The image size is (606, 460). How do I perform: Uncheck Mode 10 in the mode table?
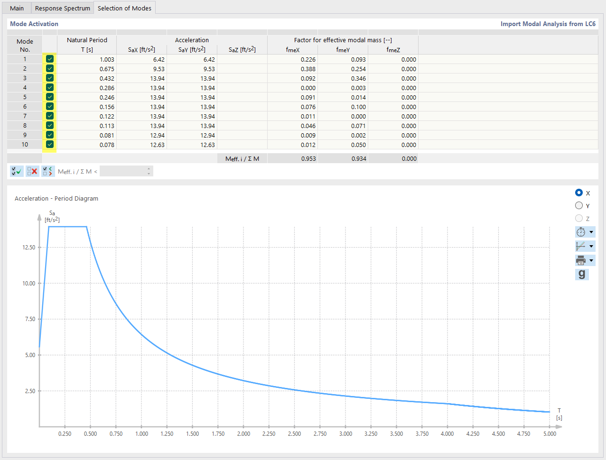(x=49, y=145)
